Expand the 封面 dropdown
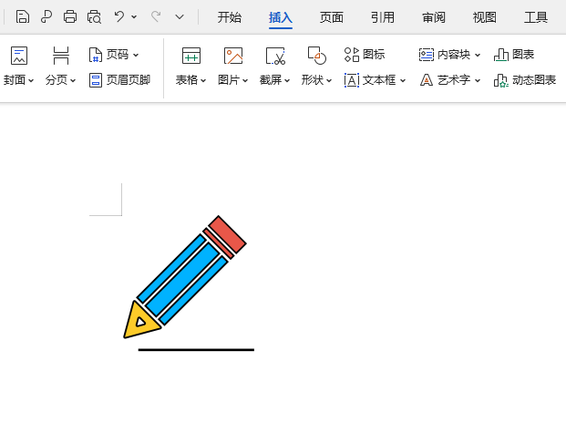The image size is (566, 423). point(31,80)
